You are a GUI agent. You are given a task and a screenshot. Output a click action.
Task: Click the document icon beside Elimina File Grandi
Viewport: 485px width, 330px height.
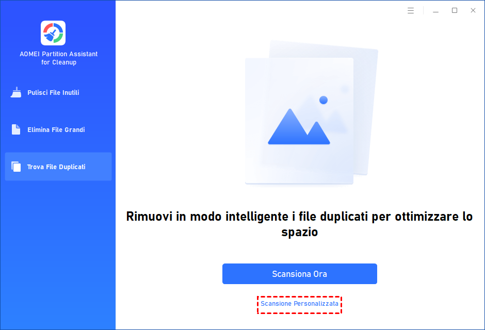pyautogui.click(x=16, y=129)
